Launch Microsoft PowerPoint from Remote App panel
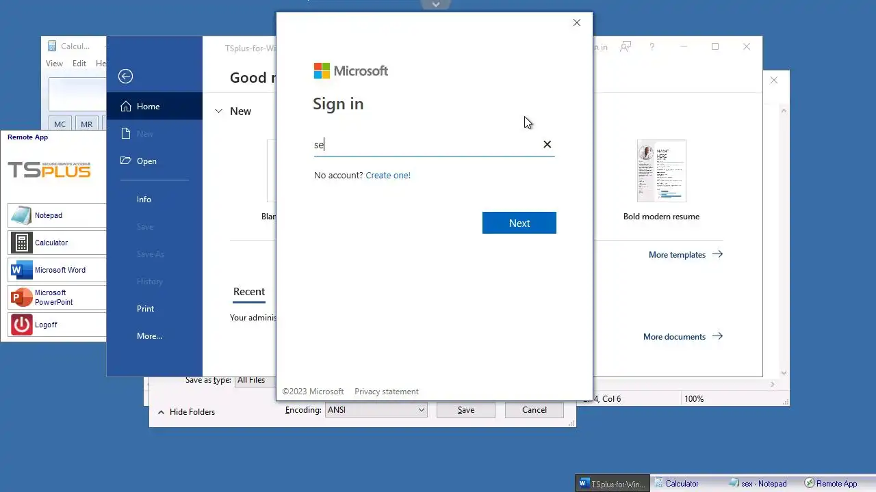The image size is (876, 492). click(57, 297)
